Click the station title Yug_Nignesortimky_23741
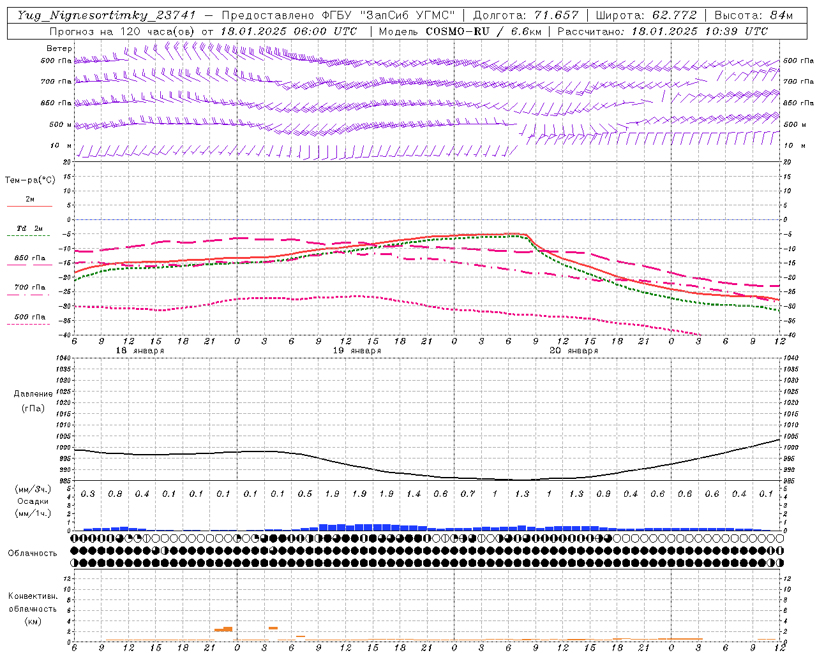 click(x=107, y=15)
